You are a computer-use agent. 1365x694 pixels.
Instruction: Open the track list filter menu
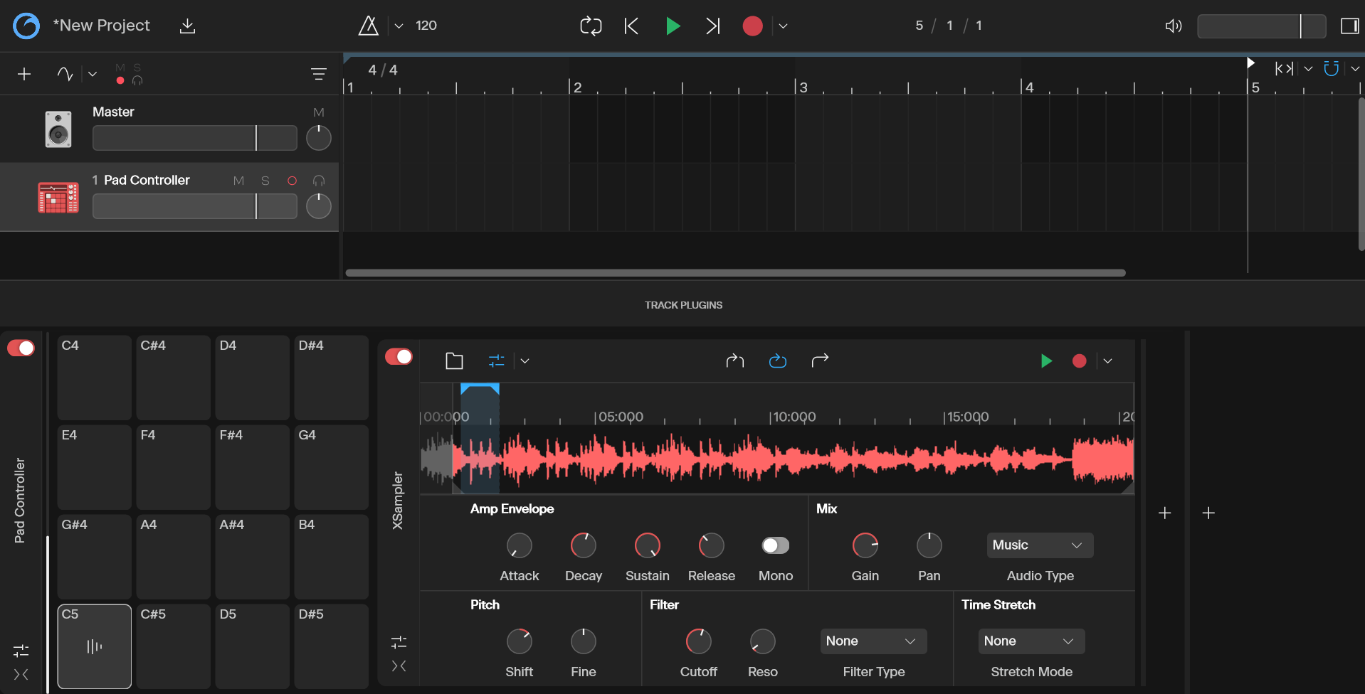pos(319,74)
